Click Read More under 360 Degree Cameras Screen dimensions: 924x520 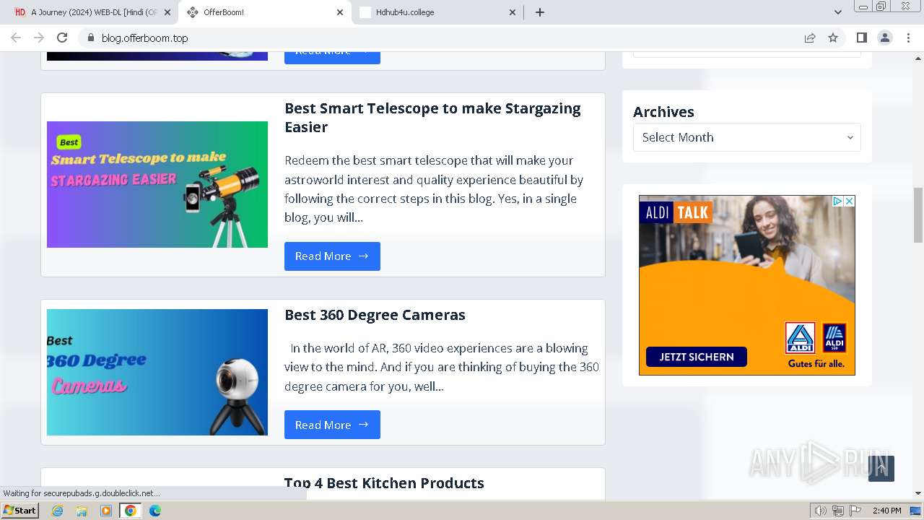332,425
